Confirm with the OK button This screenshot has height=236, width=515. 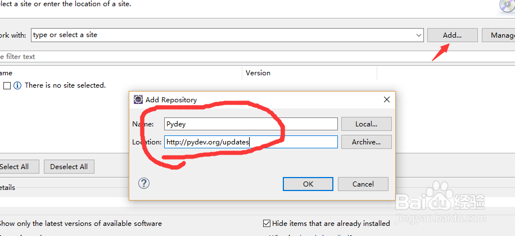tap(308, 184)
